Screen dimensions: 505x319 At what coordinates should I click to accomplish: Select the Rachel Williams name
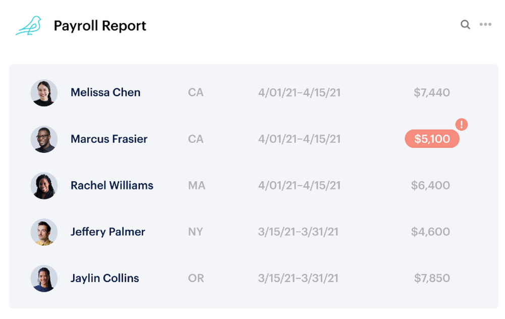tap(112, 185)
